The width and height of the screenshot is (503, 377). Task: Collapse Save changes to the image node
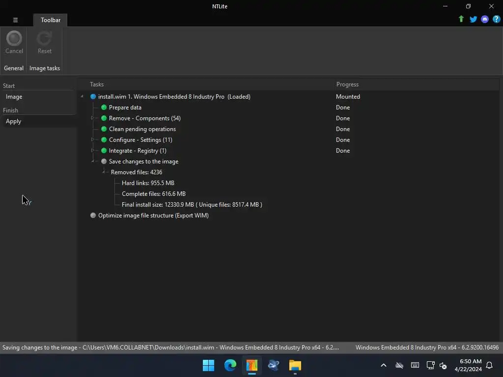pos(93,161)
